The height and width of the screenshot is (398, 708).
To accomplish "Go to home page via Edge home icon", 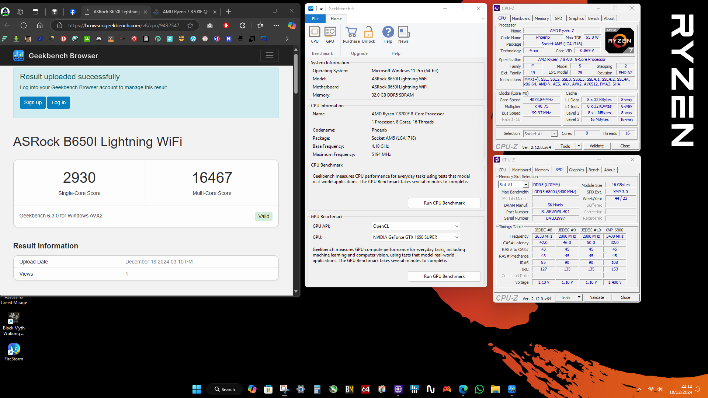I will click(x=40, y=25).
